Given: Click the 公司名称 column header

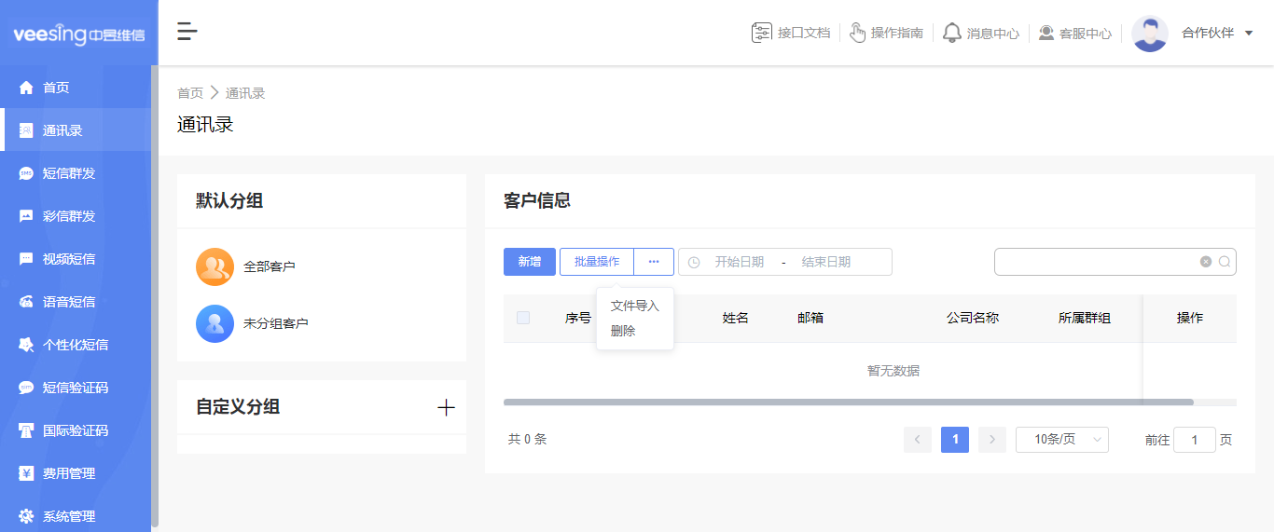Looking at the screenshot, I should pos(973,318).
